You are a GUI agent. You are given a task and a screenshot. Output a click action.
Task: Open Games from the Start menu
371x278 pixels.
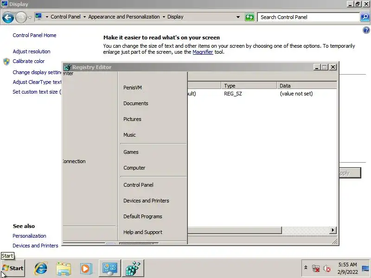pyautogui.click(x=131, y=152)
